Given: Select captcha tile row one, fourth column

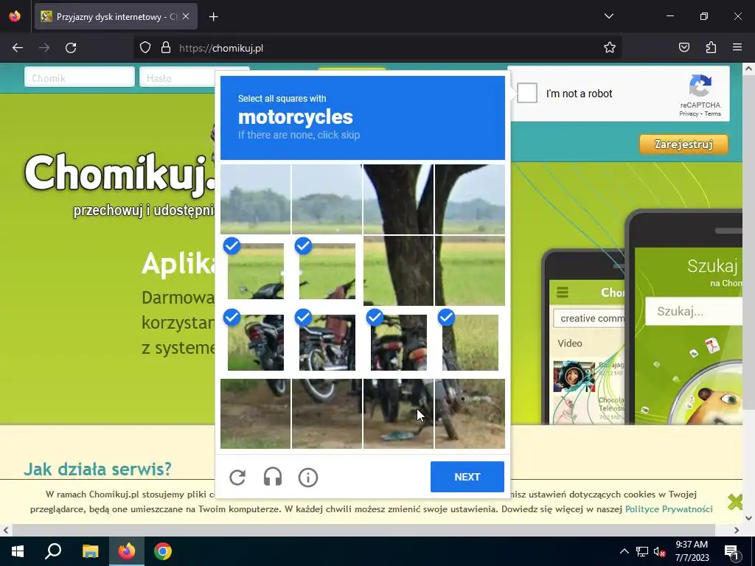Looking at the screenshot, I should point(470,199).
